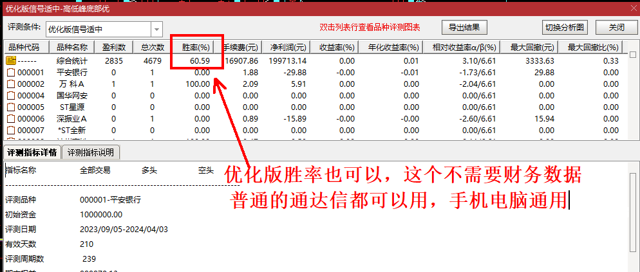Open the 评测条件 combo box dropdown arrow
This screenshot has width=640, height=272.
pyautogui.click(x=157, y=29)
